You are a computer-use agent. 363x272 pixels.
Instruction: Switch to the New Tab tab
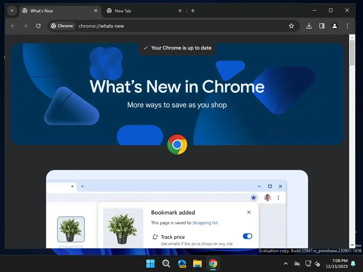[144, 11]
